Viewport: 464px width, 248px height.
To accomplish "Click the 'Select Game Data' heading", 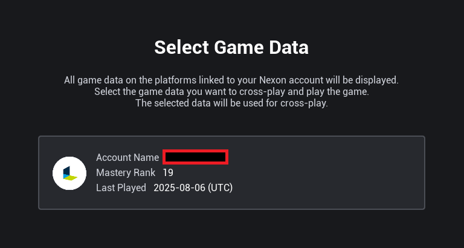I will (x=231, y=47).
